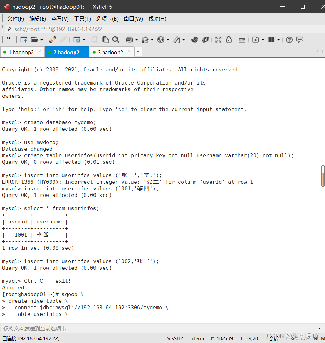The width and height of the screenshot is (325, 343).
Task: Click the chat feedback bubble icon
Action: click(300, 40)
